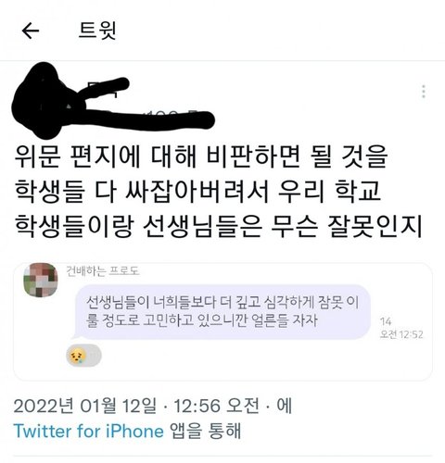Open the Twitter for iPhone source link
This screenshot has height=463, width=445.
89,431
